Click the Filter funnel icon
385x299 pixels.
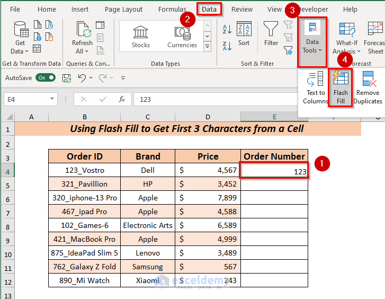point(271,34)
